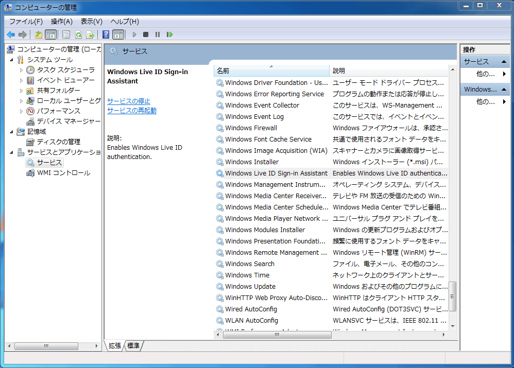Image resolution: width=514 pixels, height=368 pixels.
Task: Select the Windows Firewall service row
Action: tap(331, 128)
